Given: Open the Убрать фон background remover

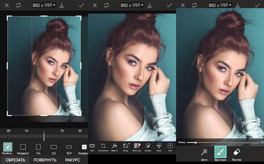Looking at the screenshot, I should [x=137, y=147].
